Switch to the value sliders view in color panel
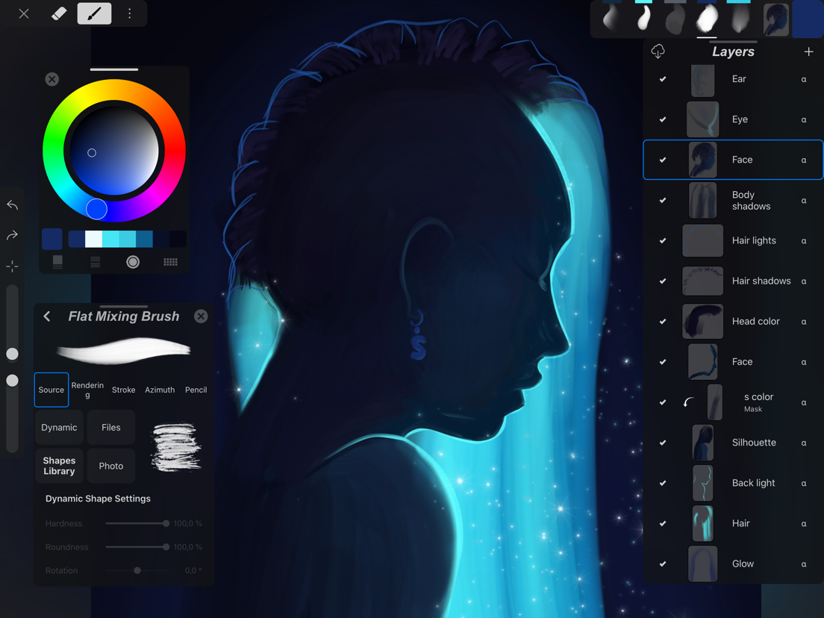The image size is (824, 618). [x=95, y=262]
